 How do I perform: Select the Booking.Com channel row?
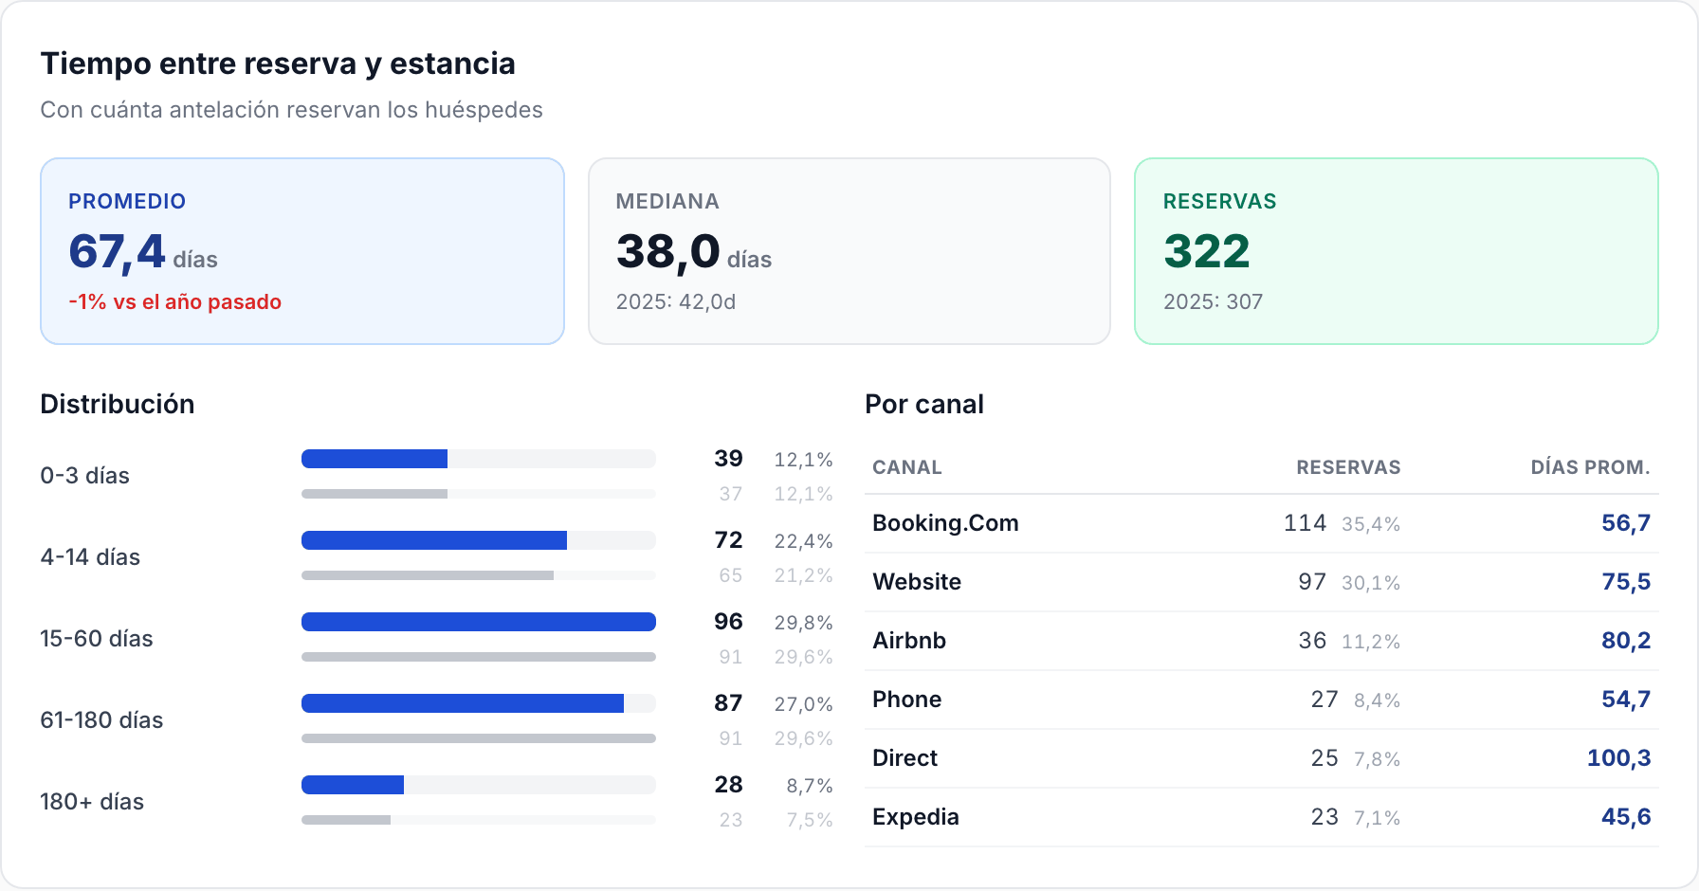[1262, 523]
